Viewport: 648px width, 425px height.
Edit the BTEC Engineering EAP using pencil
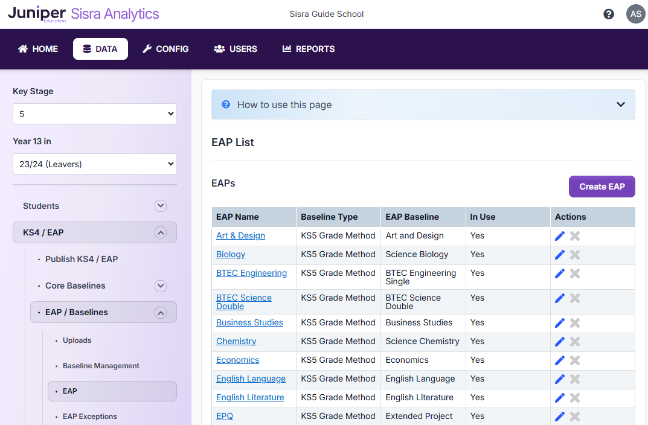coord(560,273)
